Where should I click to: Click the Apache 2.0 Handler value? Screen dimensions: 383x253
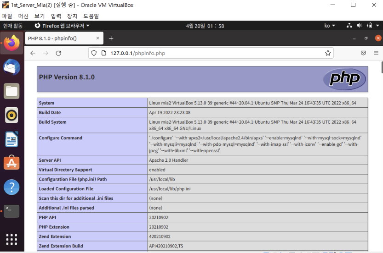[x=169, y=160]
